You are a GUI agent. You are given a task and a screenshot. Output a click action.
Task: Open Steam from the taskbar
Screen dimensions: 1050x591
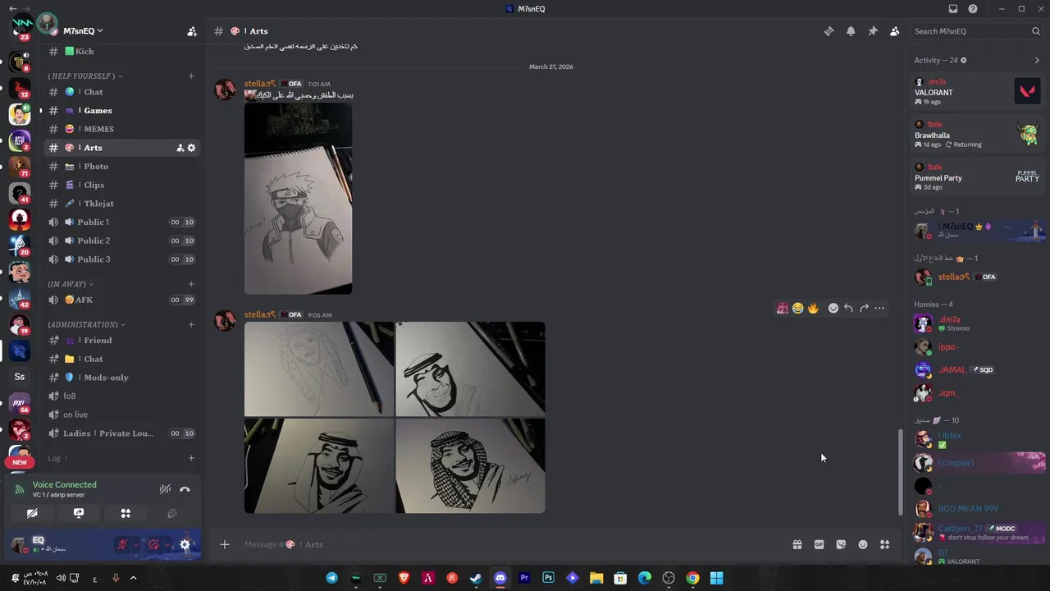coord(476,578)
